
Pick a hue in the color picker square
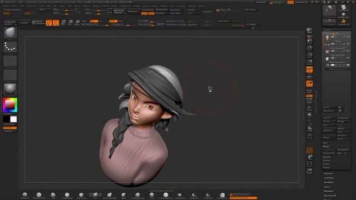click(x=10, y=105)
